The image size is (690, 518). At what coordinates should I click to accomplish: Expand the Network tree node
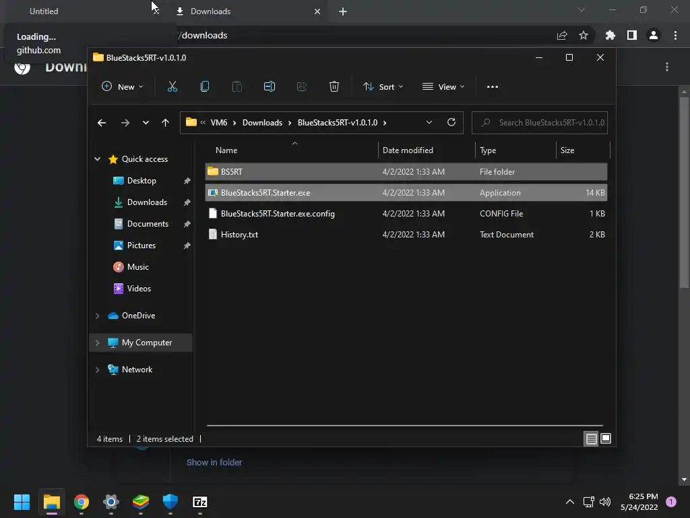(97, 370)
